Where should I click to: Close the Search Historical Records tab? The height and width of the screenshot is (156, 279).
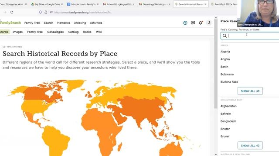pyautogui.click(x=205, y=4)
